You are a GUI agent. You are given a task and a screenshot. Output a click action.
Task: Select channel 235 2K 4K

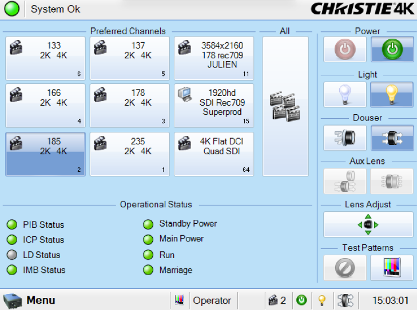tap(130, 154)
